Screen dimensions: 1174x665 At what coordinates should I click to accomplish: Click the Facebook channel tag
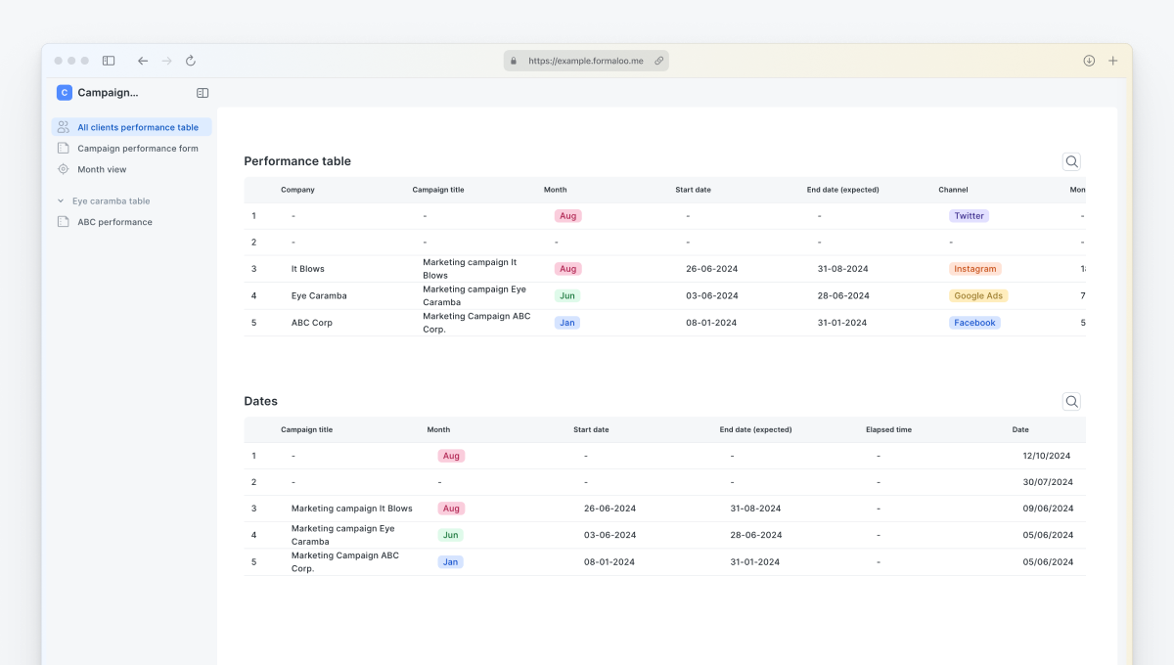coord(974,323)
